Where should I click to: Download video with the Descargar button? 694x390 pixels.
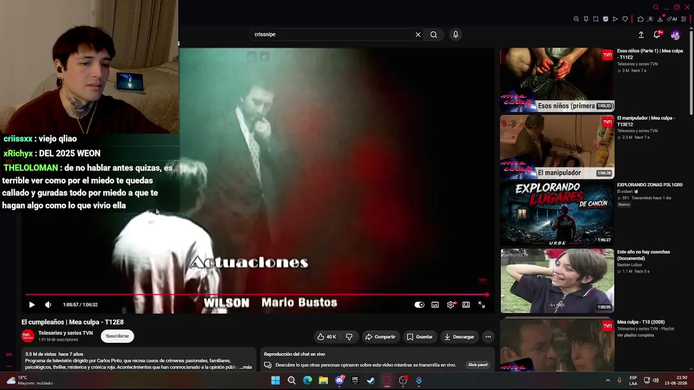click(459, 337)
